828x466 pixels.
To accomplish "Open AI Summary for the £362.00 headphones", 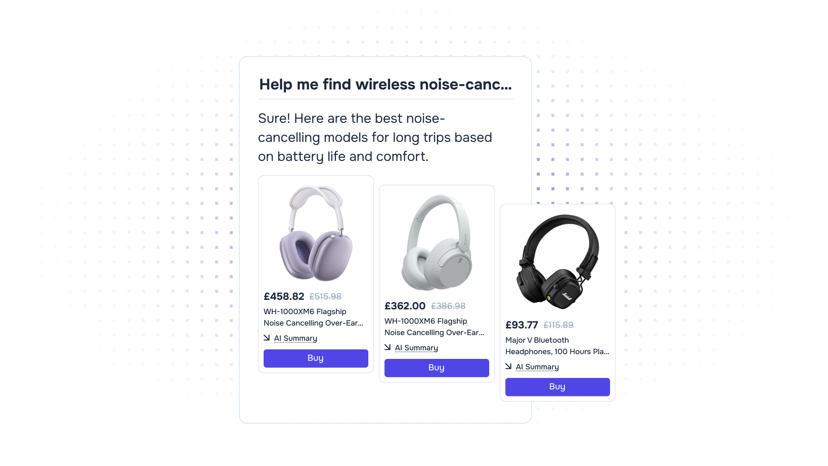I will [x=416, y=348].
